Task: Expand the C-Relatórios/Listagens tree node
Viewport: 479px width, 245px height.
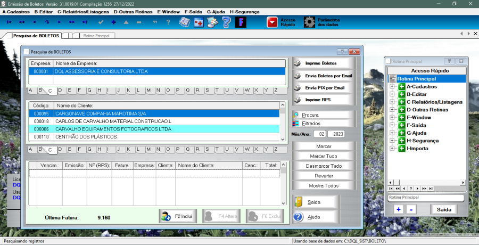Action: coord(392,102)
